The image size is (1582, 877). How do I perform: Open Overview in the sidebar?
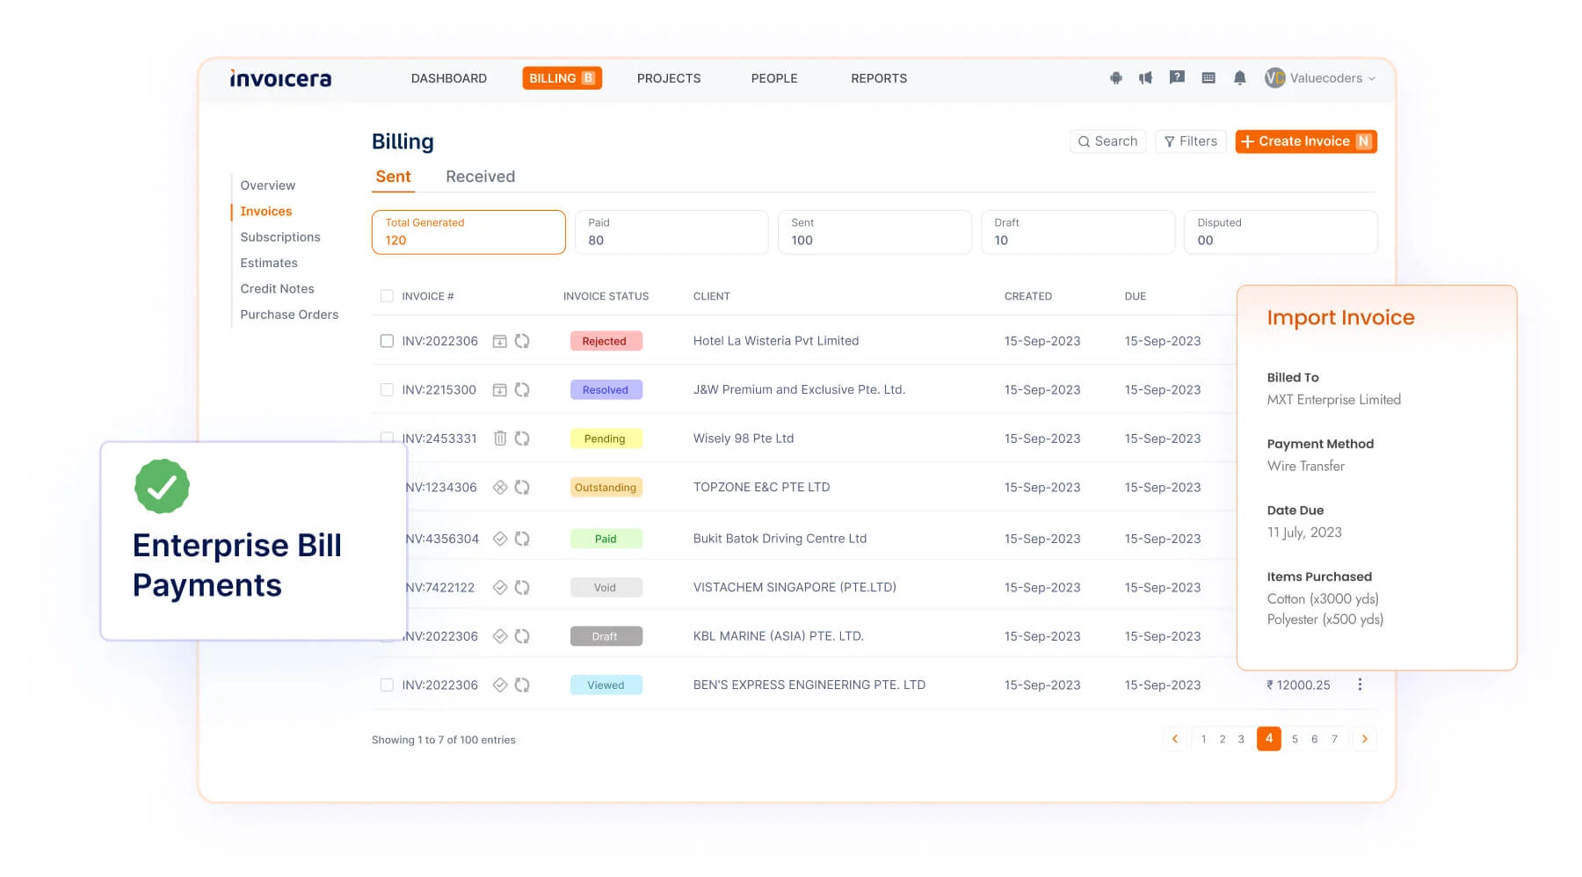tap(268, 185)
